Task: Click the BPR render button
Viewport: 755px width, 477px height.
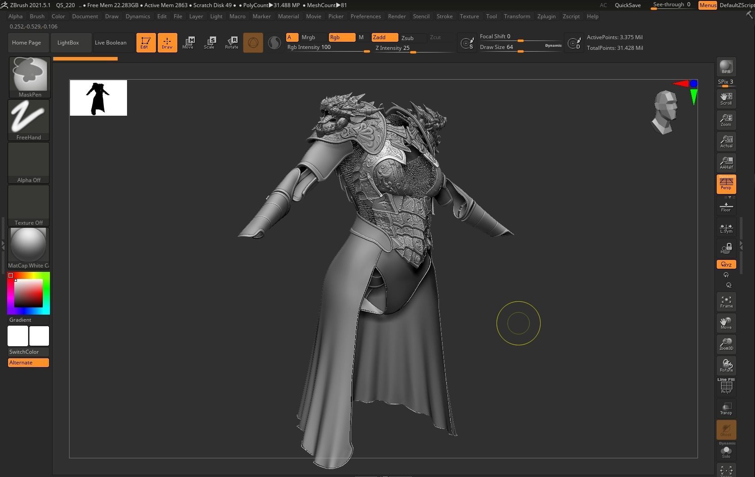Action: 726,66
